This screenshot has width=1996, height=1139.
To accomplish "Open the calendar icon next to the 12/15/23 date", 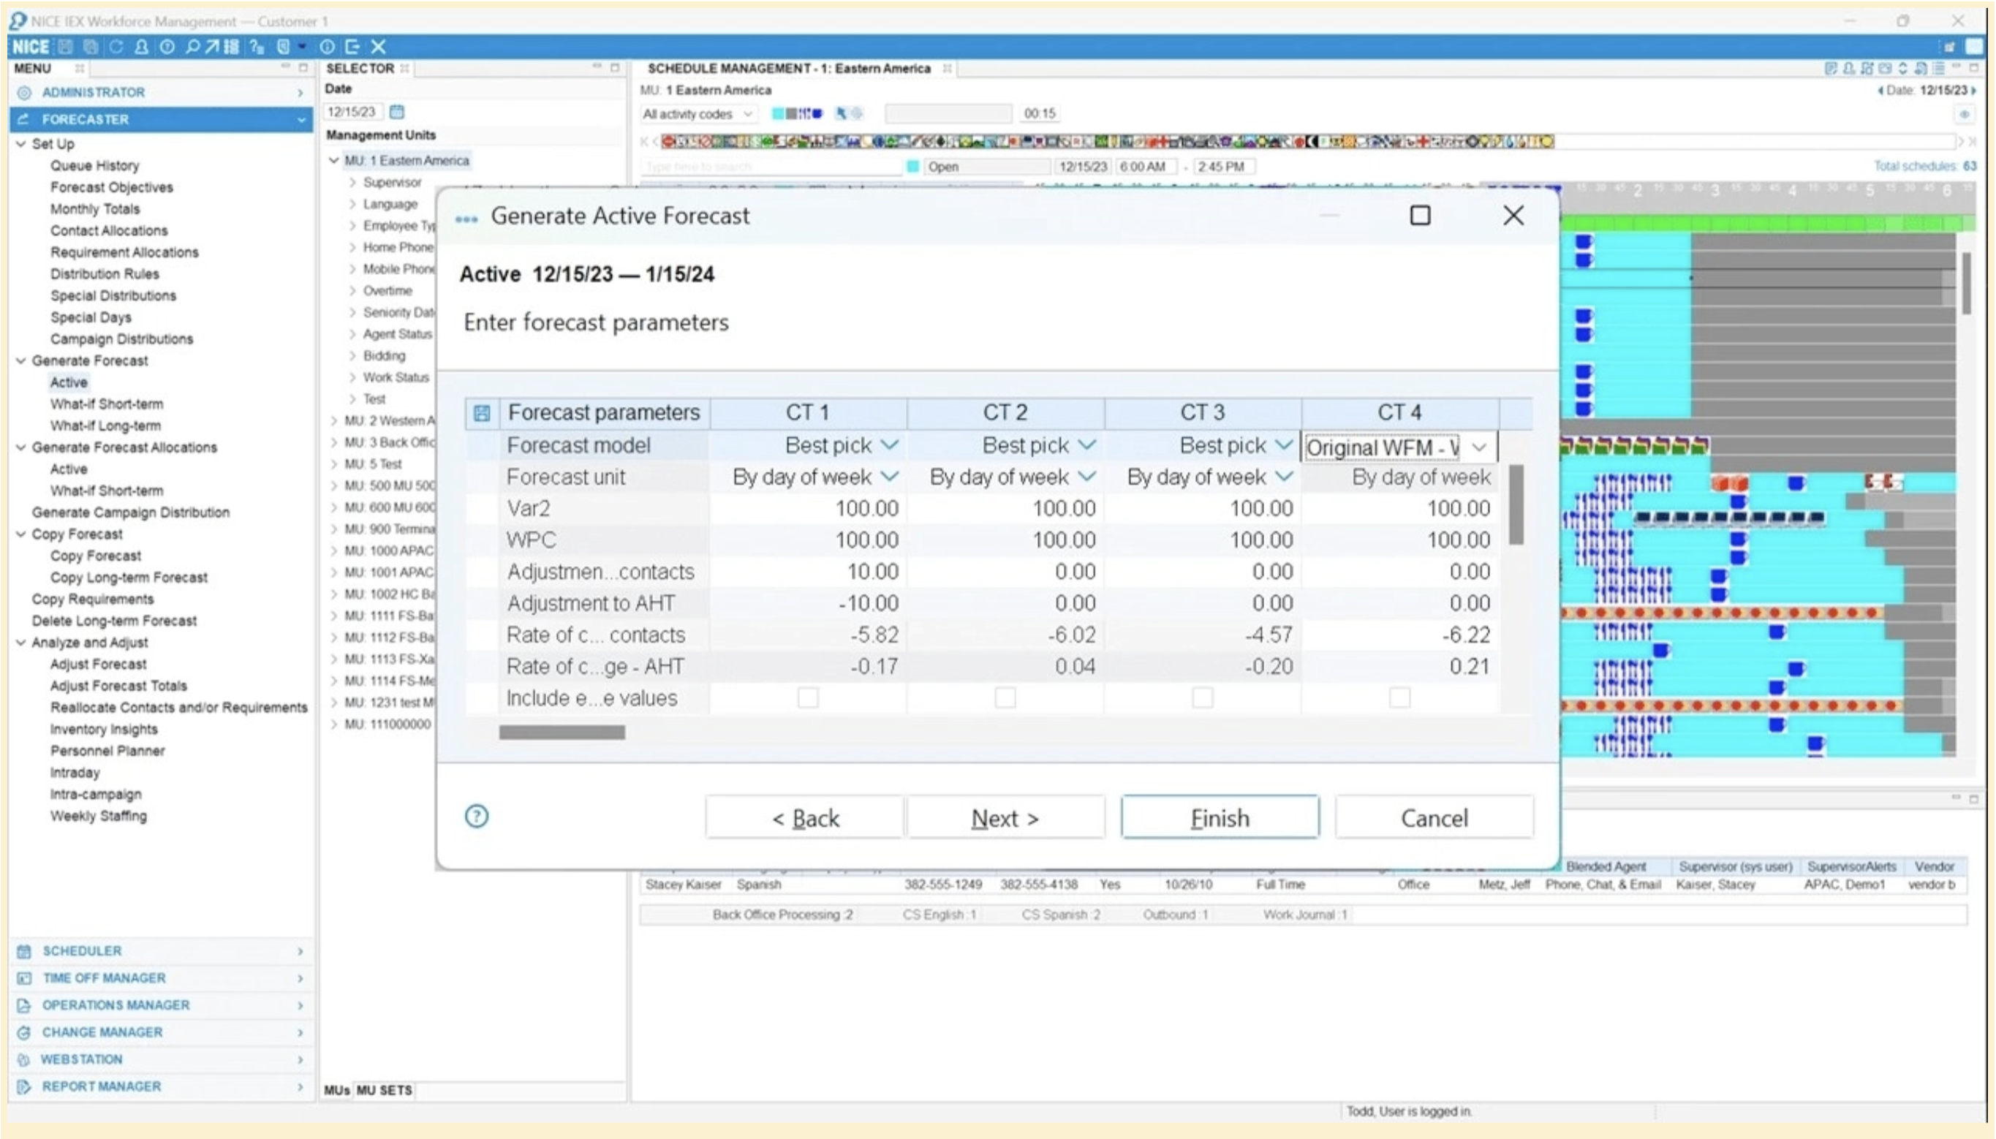I will [396, 111].
